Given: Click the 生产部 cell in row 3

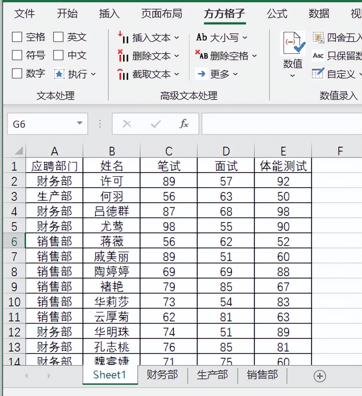Looking at the screenshot, I should point(54,196).
